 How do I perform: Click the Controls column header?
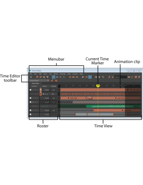click(x=34, y=86)
